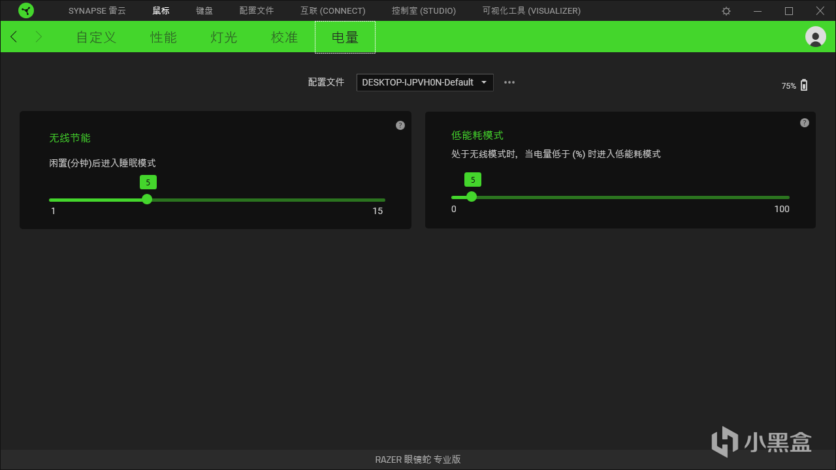836x470 pixels.
Task: Check the battery level icon
Action: pos(804,85)
